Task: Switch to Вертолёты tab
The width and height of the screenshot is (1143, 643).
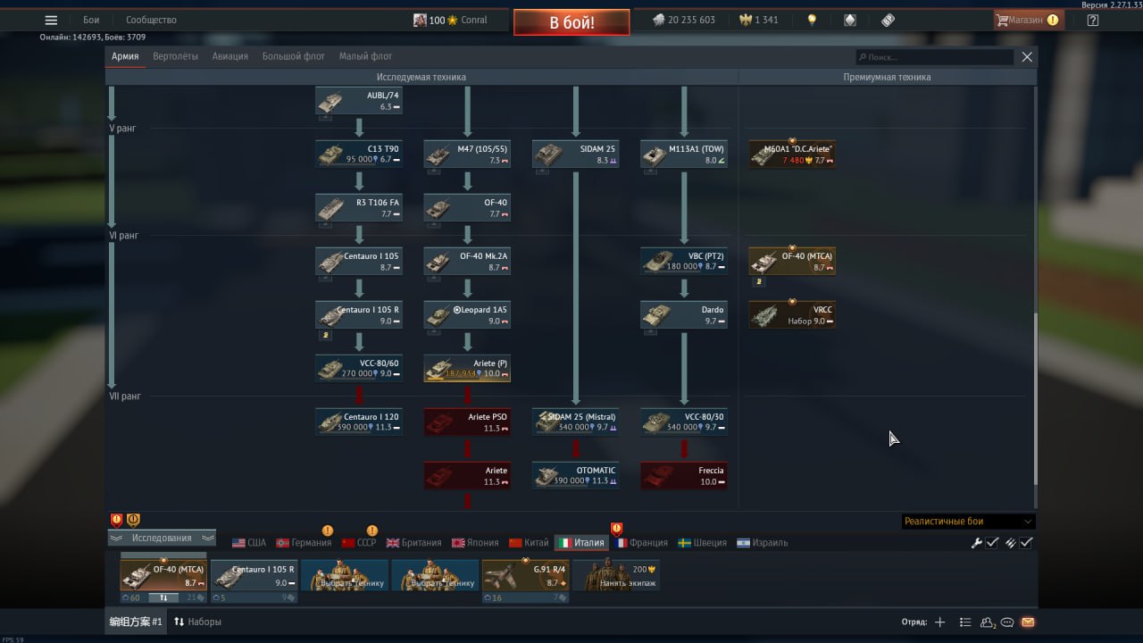Action: coord(175,56)
